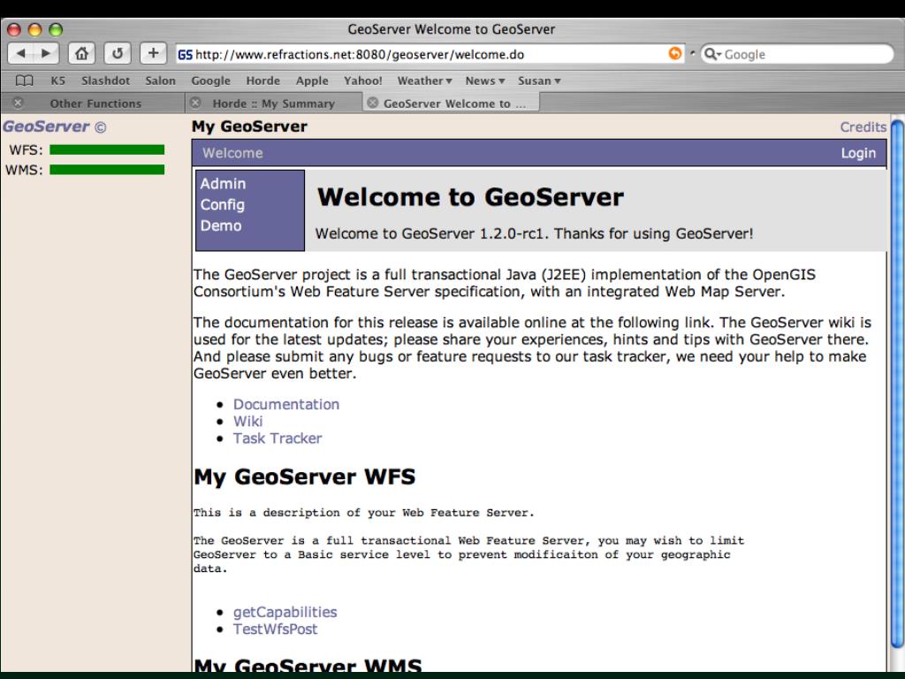Open the Horde bookmark
905x679 pixels.
coord(262,80)
